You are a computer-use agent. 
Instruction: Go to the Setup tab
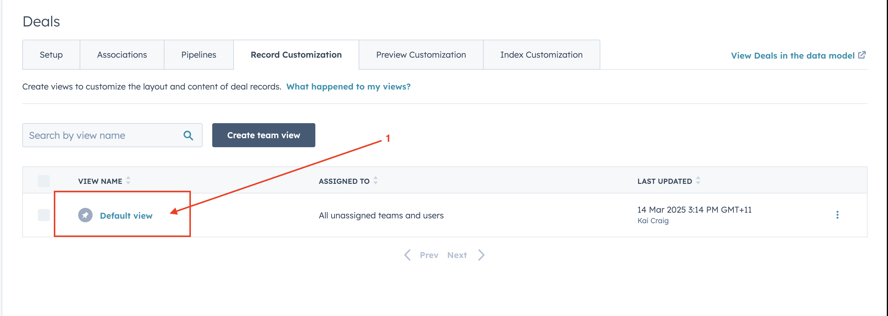[51, 55]
